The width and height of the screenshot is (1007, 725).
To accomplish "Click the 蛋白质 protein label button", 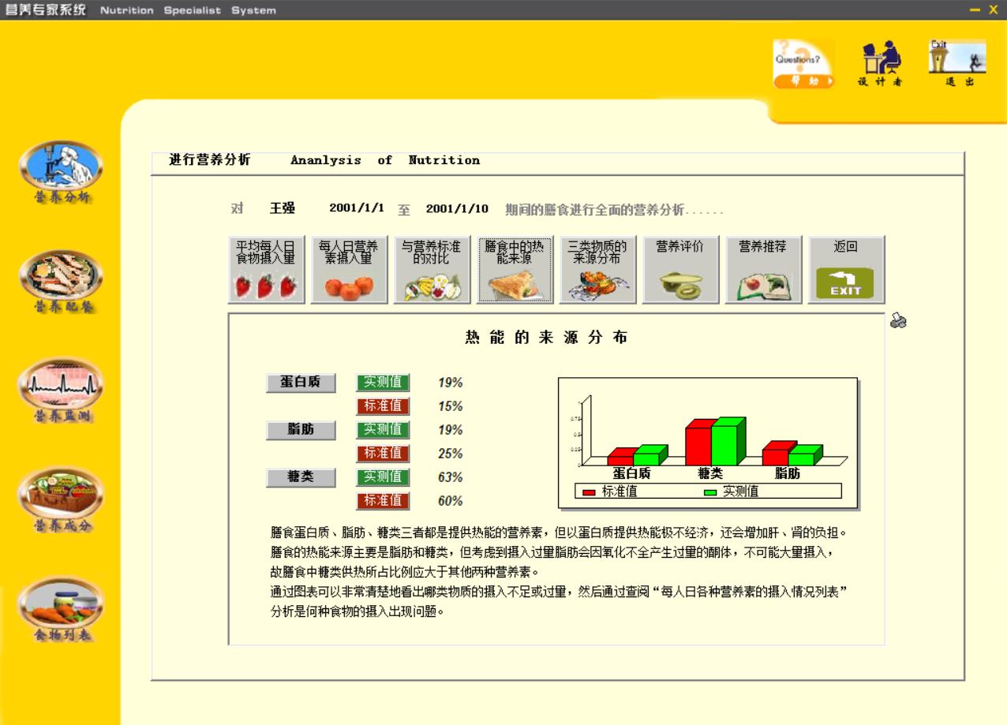I will point(301,383).
